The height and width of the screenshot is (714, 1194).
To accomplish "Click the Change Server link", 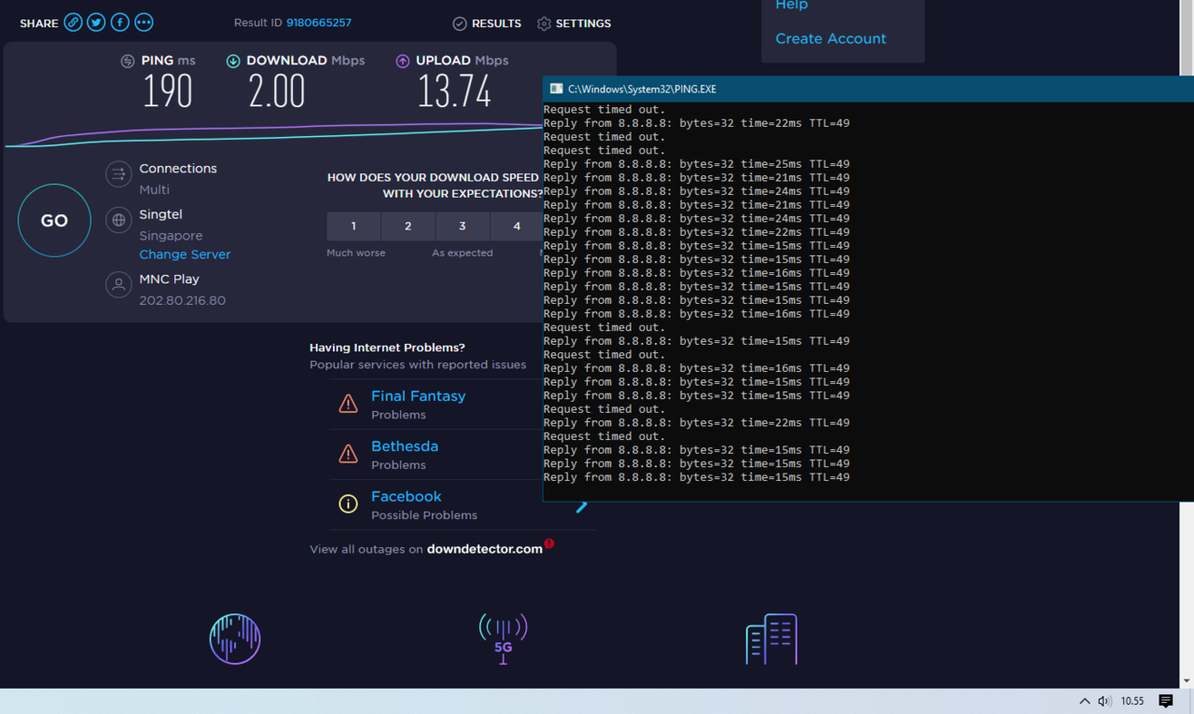I will 185,254.
